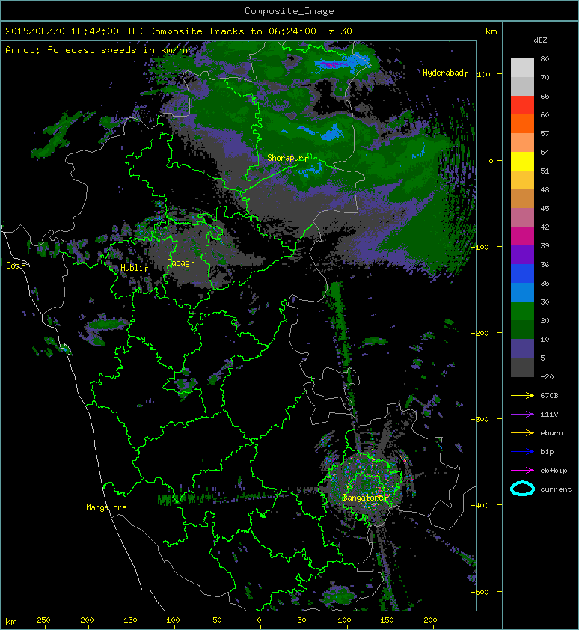Screen dimensions: 579x630
Task: Click the royal blue 36 dBZ swatch
Action: tap(522, 274)
